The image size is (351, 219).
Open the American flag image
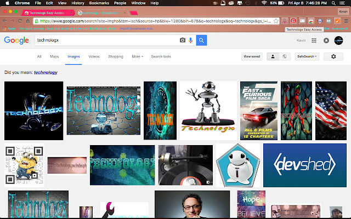coord(331,111)
